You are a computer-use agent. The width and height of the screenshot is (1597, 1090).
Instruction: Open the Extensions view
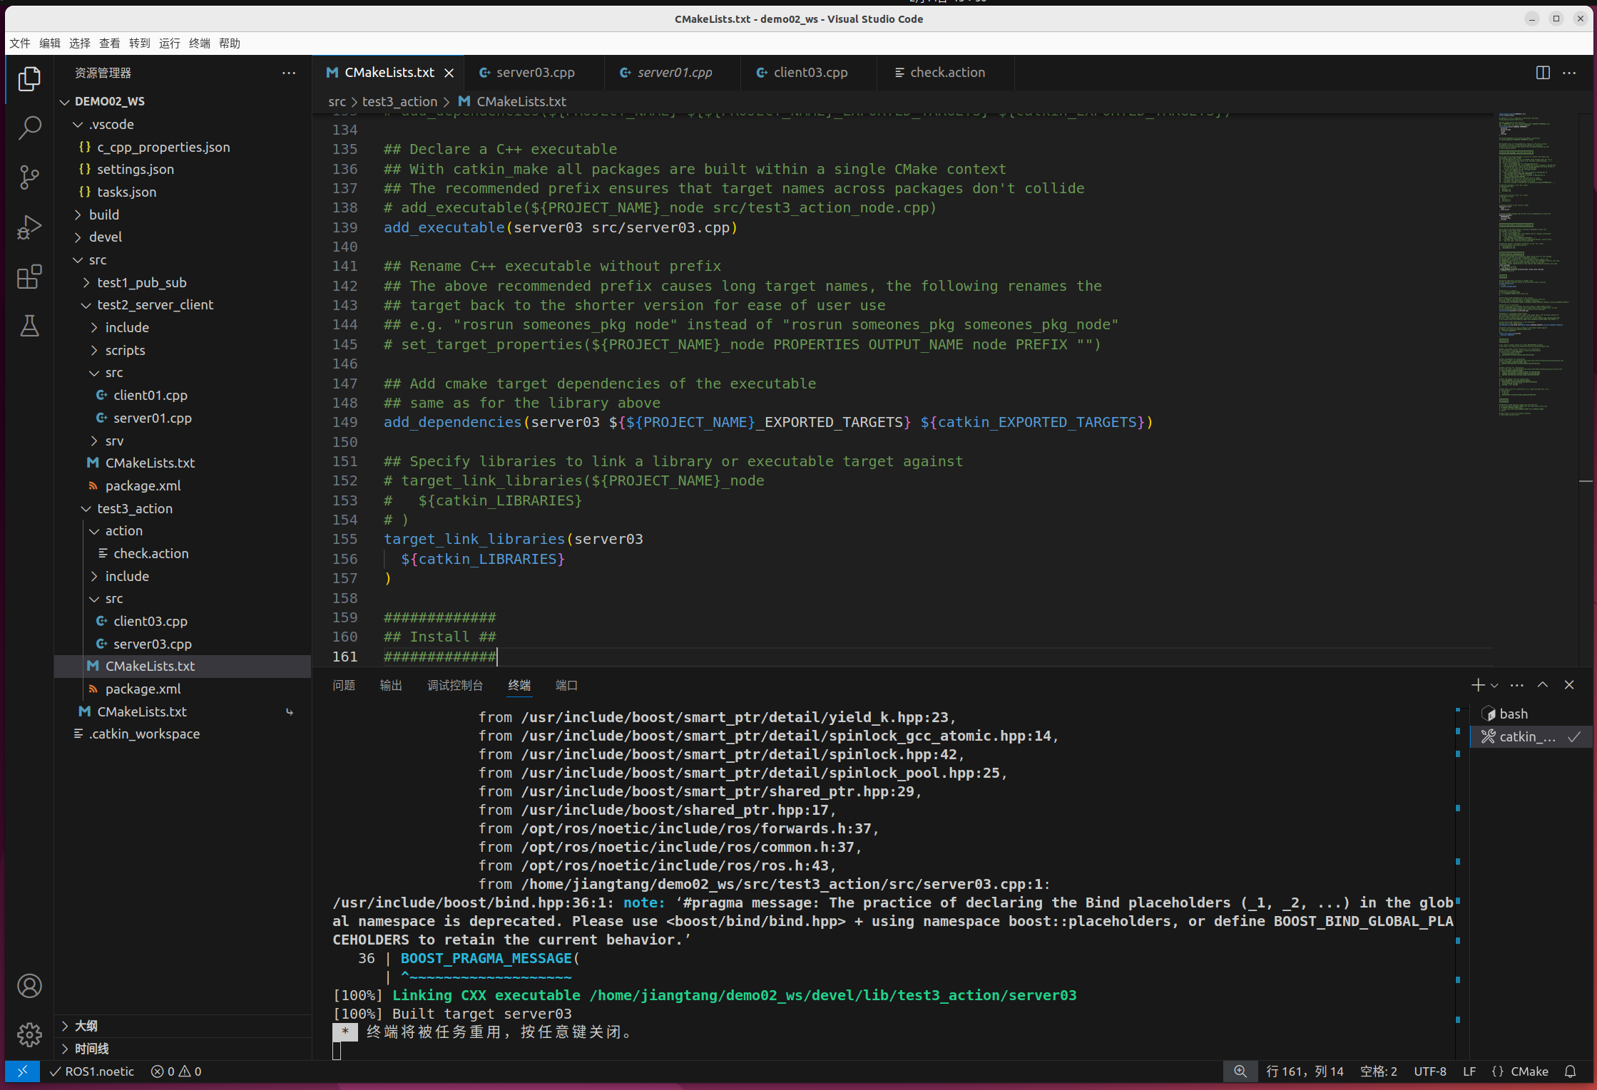click(x=29, y=277)
